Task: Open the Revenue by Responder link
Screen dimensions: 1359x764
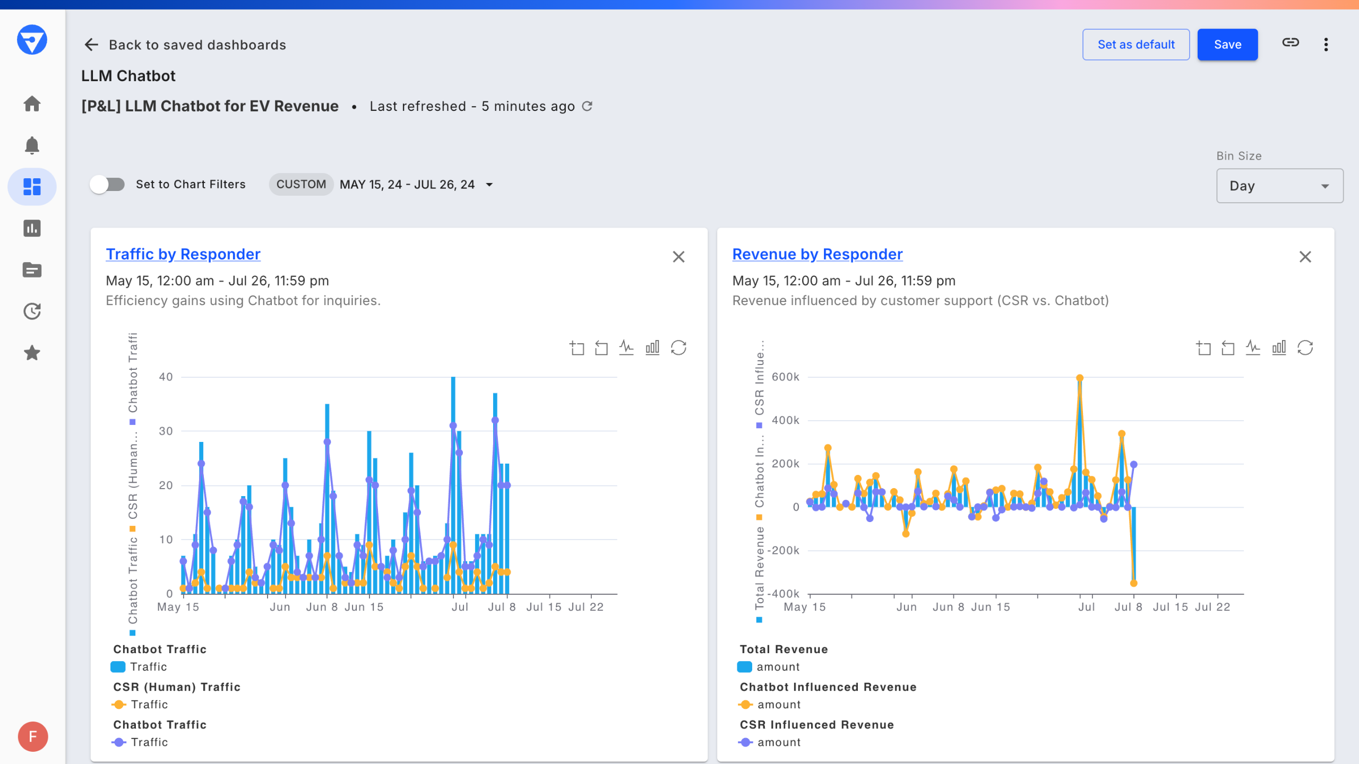Action: (817, 254)
